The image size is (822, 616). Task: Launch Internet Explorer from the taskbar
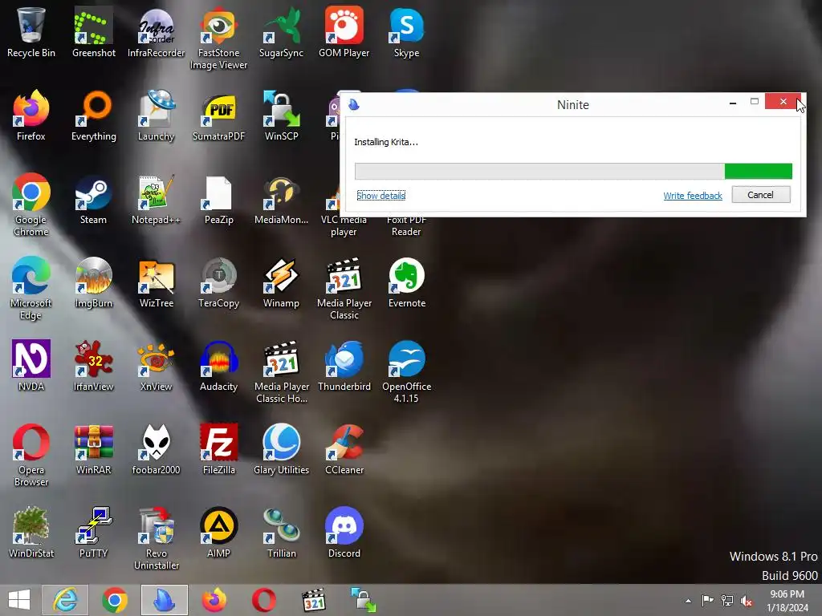(65, 600)
